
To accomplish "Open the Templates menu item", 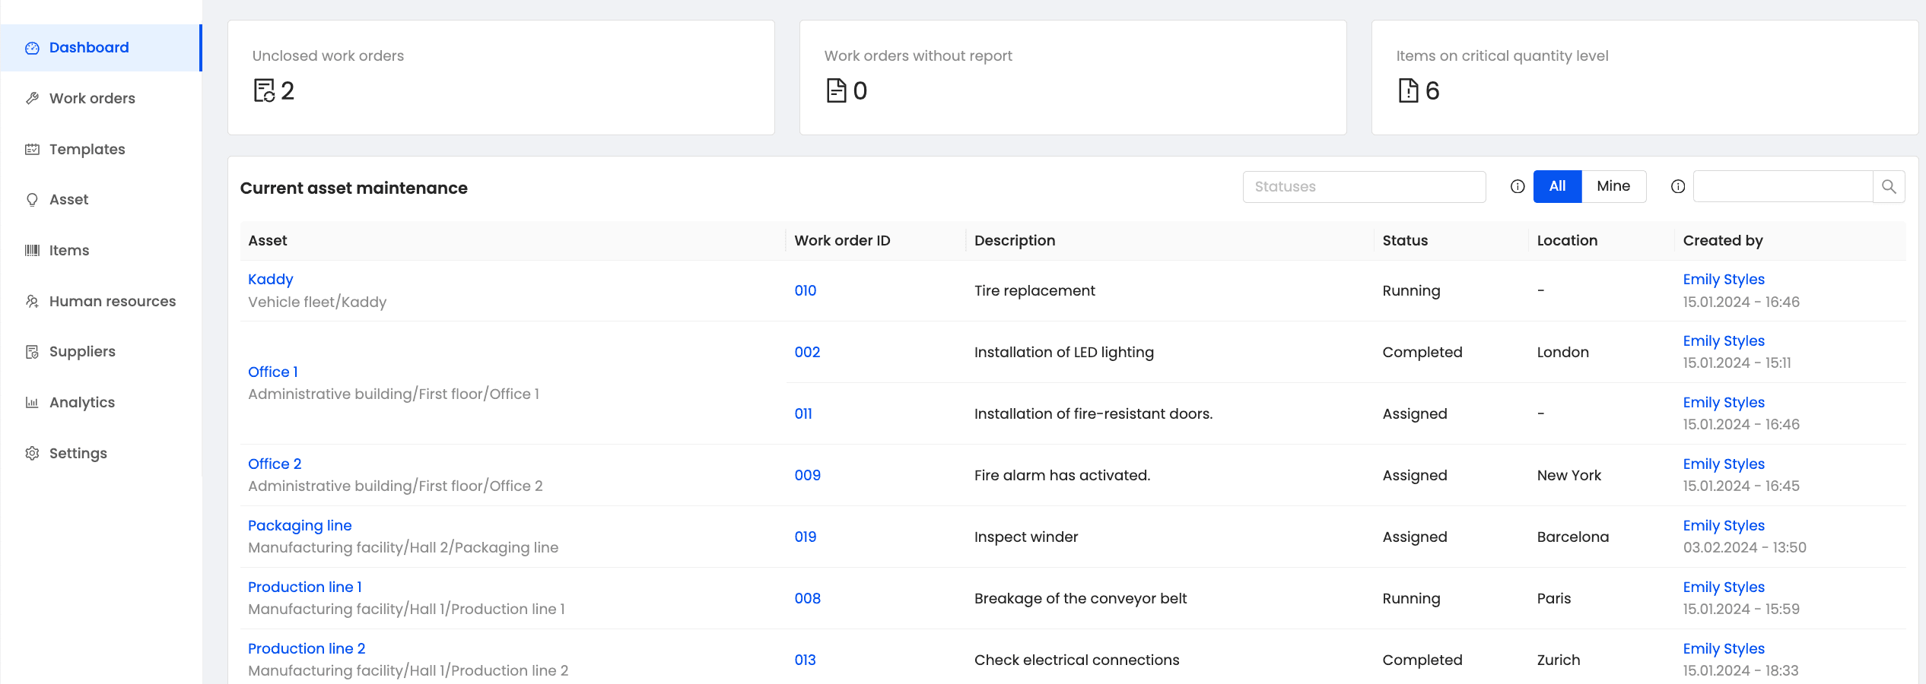I will coord(87,150).
